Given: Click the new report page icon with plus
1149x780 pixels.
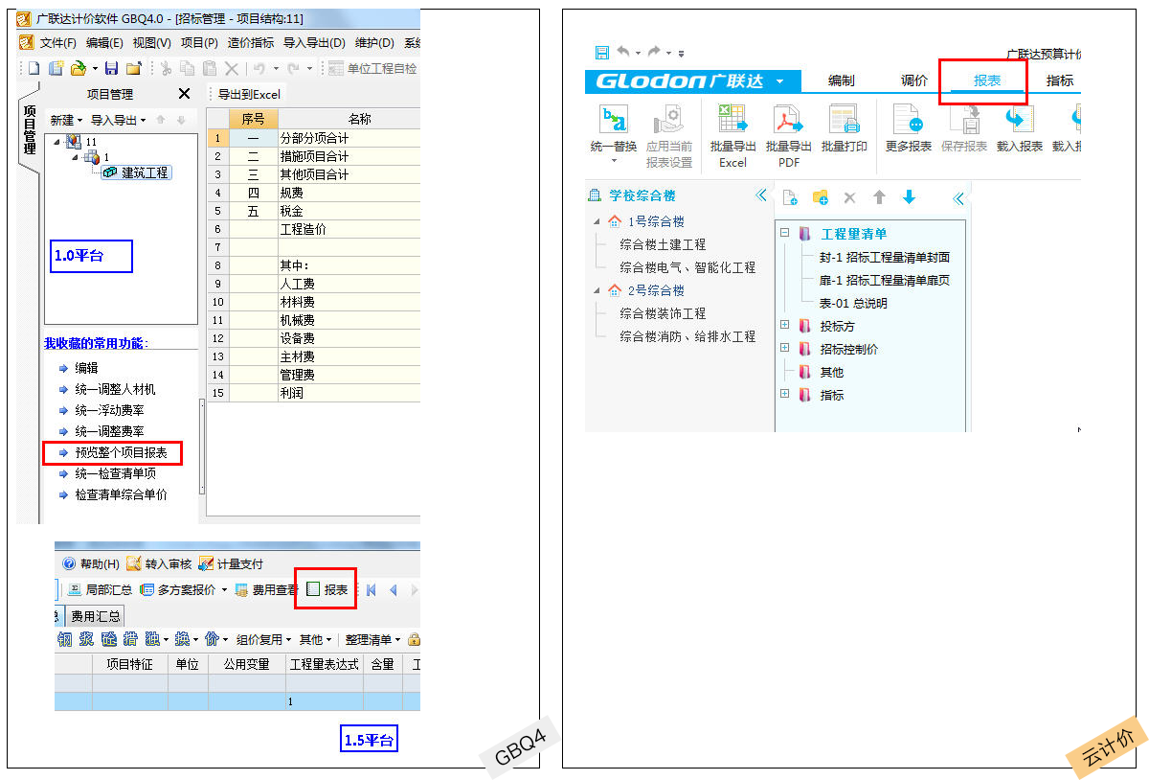Looking at the screenshot, I should point(790,197).
